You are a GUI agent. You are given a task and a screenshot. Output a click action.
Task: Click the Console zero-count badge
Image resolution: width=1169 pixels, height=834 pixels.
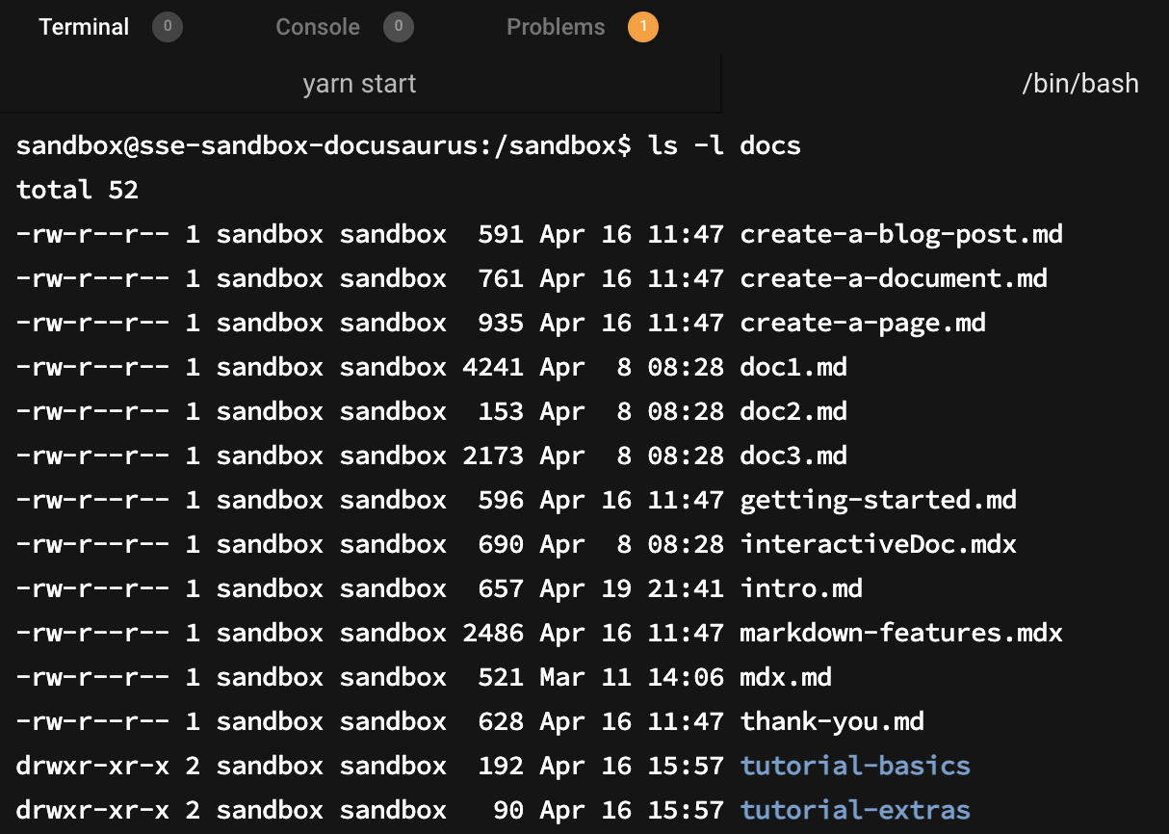click(398, 27)
